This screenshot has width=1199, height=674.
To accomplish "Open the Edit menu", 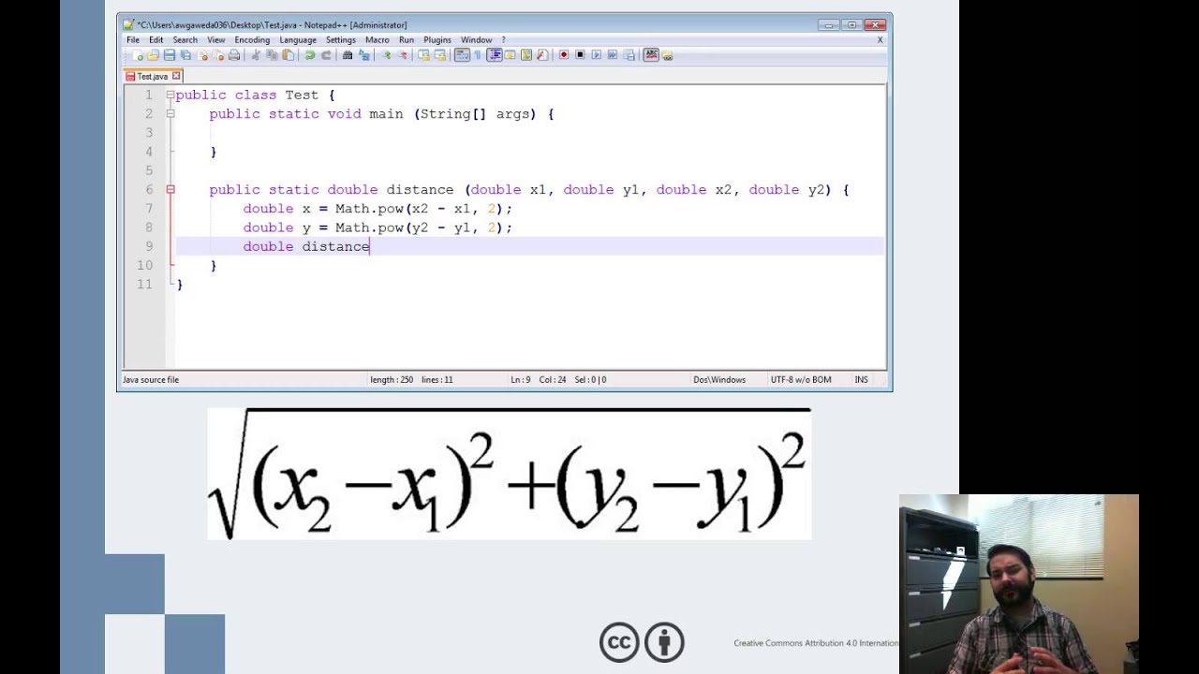I will point(155,40).
